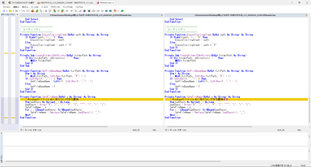Click Shift_JIS encoding in right status bar

point(281,130)
